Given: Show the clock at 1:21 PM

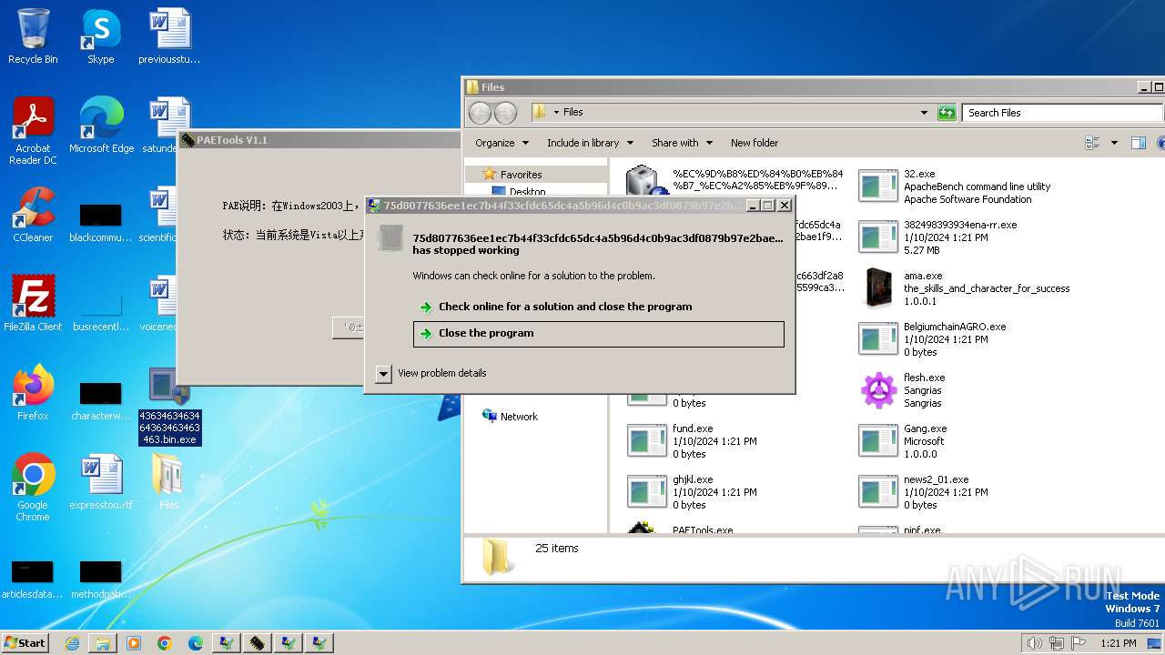Looking at the screenshot, I should [x=1118, y=643].
